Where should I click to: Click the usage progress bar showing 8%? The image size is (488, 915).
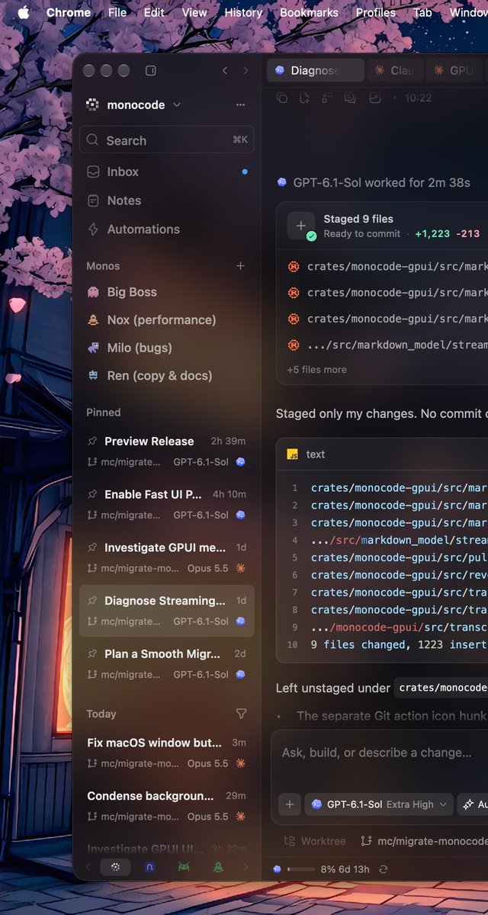pos(300,868)
